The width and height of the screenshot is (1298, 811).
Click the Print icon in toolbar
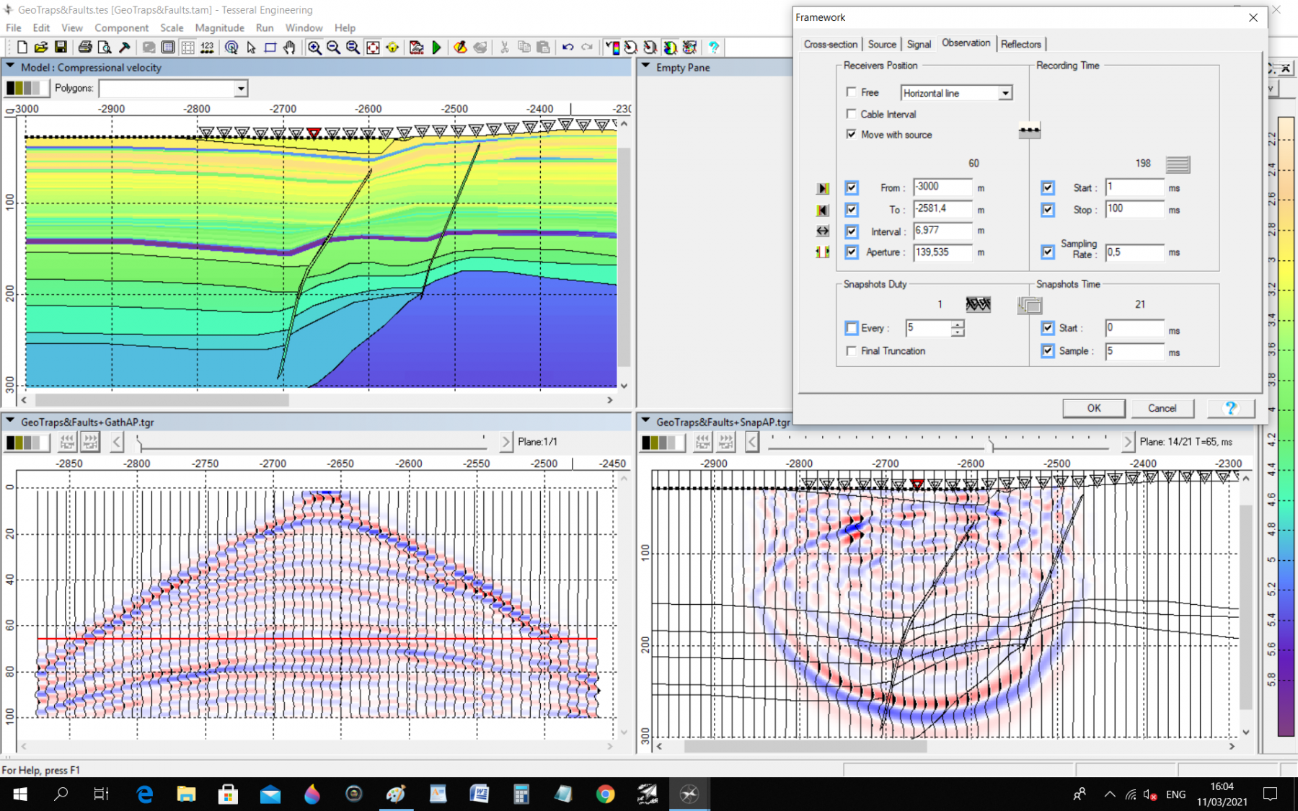pyautogui.click(x=85, y=48)
